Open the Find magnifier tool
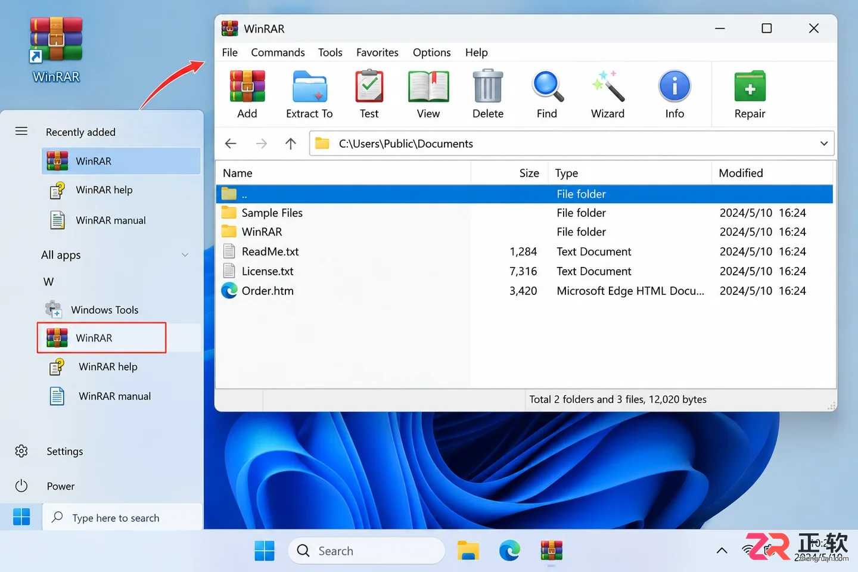 [x=547, y=87]
